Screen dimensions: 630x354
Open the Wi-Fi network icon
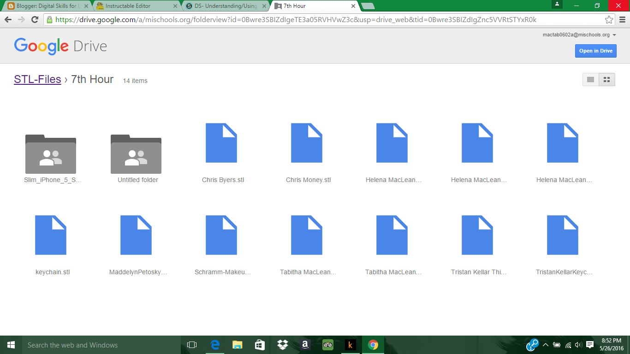coord(568,345)
